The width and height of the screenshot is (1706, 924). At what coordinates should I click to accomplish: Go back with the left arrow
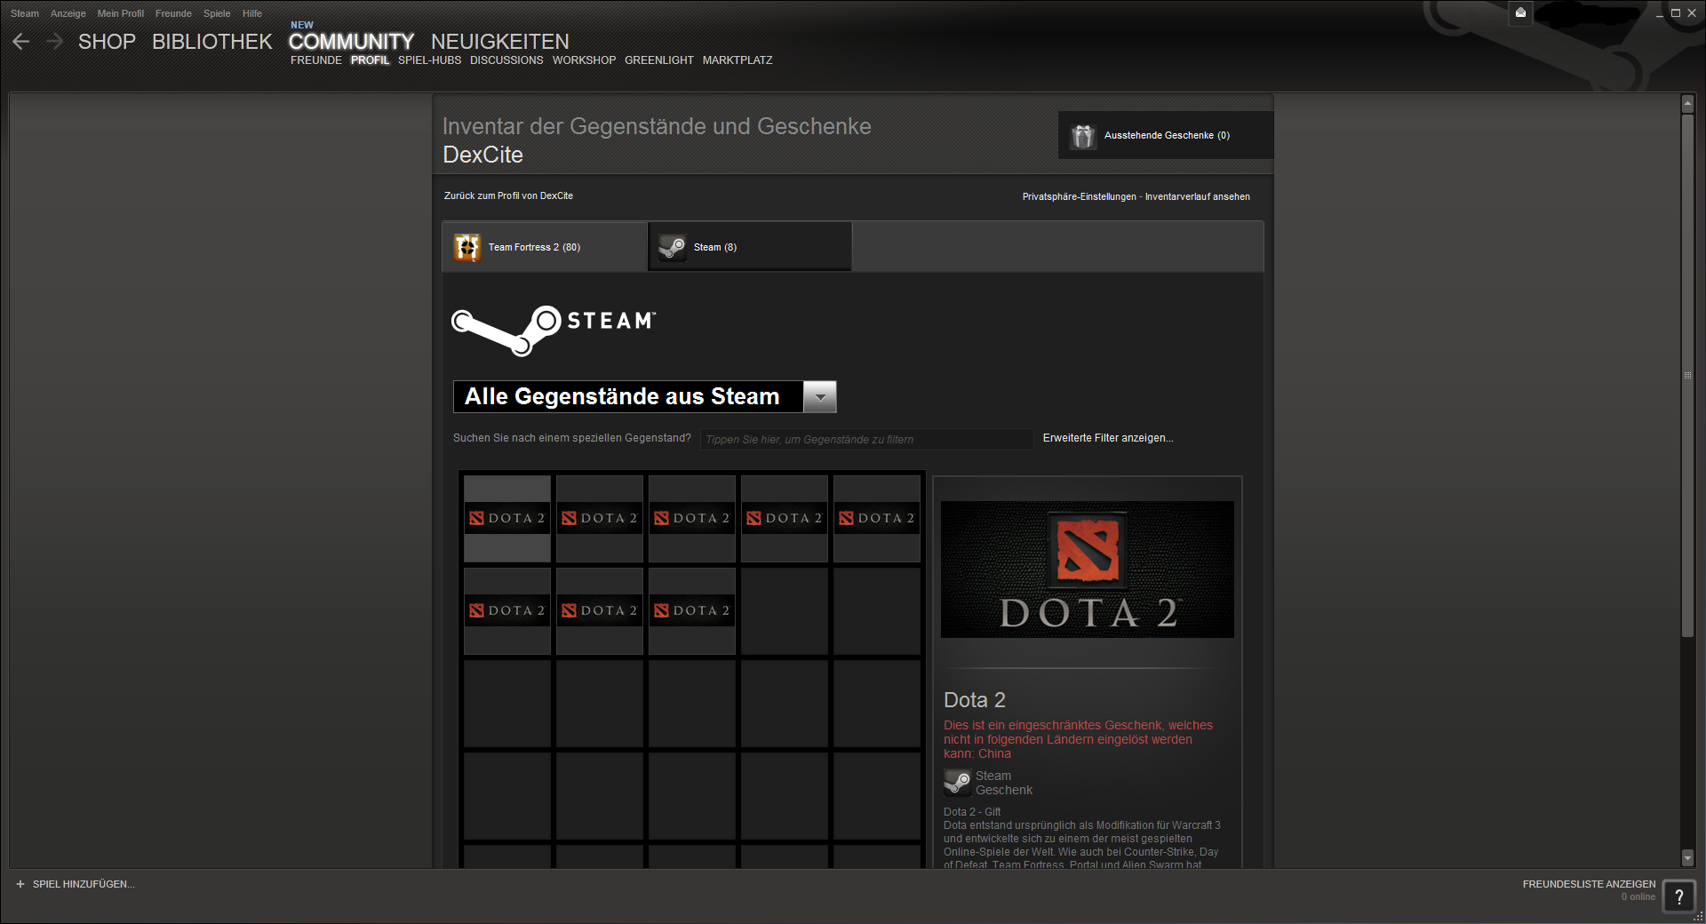coord(21,41)
